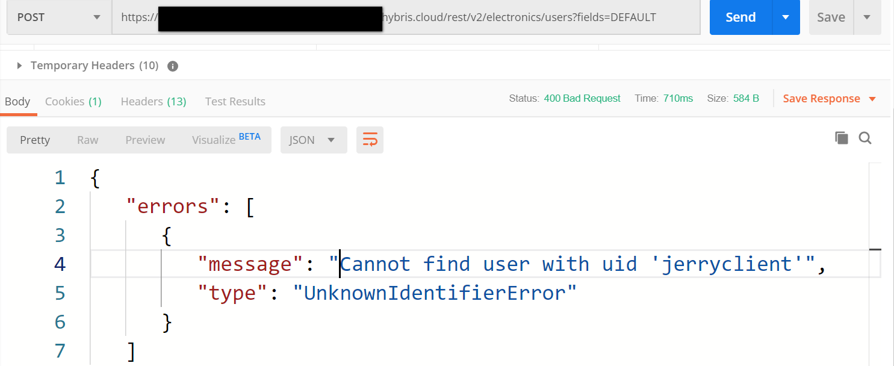Select the Pretty view mode
The image size is (894, 366).
(x=35, y=140)
